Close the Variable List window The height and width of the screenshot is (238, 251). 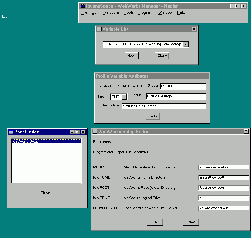pyautogui.click(x=194, y=29)
